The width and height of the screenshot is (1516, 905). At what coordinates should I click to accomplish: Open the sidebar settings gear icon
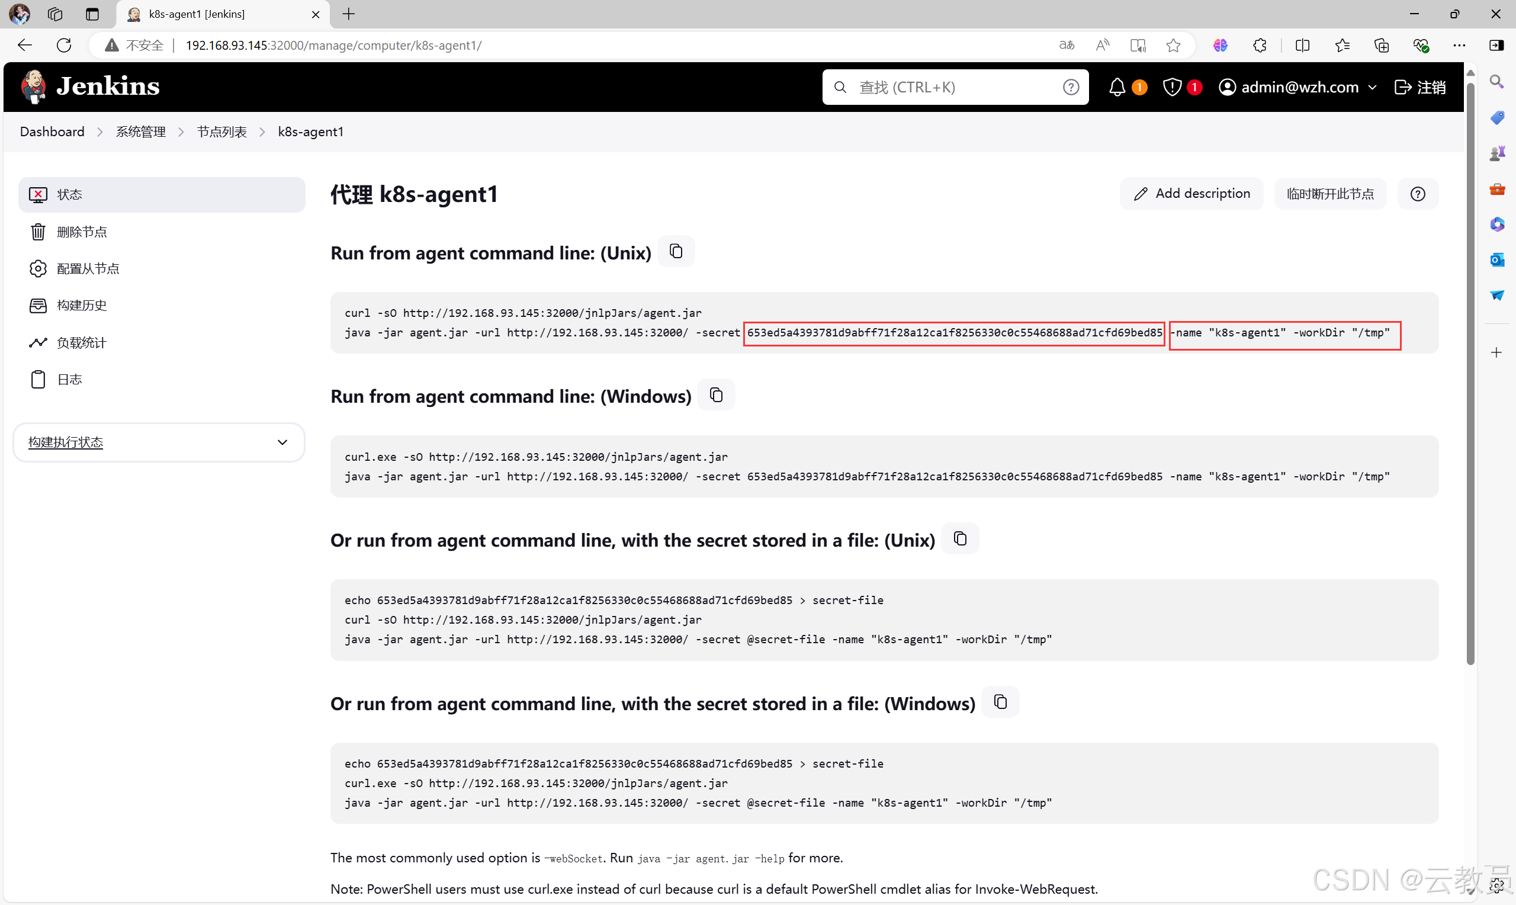pyautogui.click(x=1497, y=885)
